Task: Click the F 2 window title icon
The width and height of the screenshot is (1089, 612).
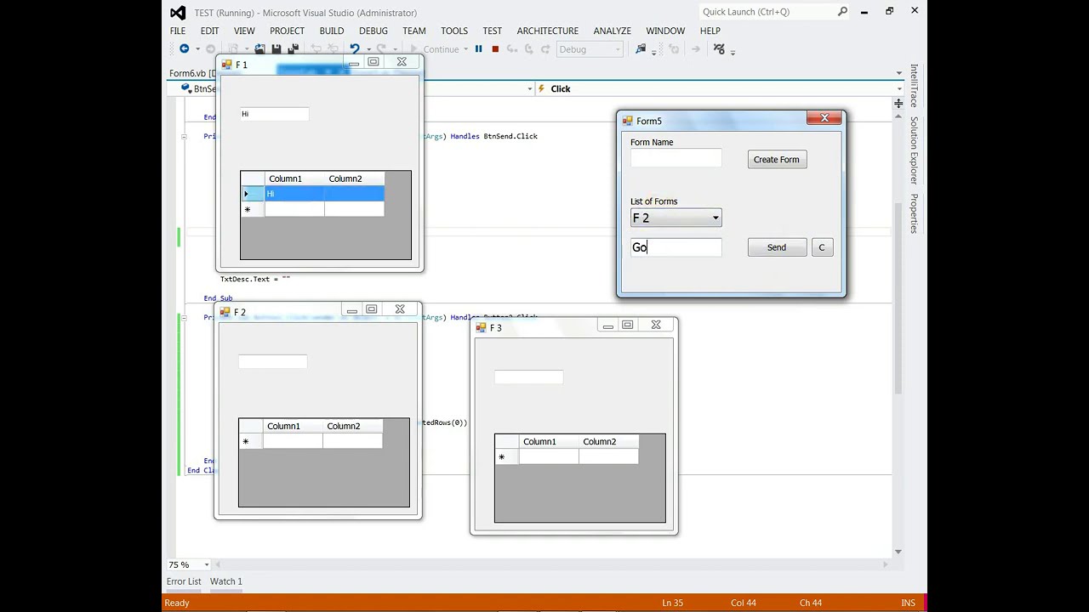Action: (225, 312)
